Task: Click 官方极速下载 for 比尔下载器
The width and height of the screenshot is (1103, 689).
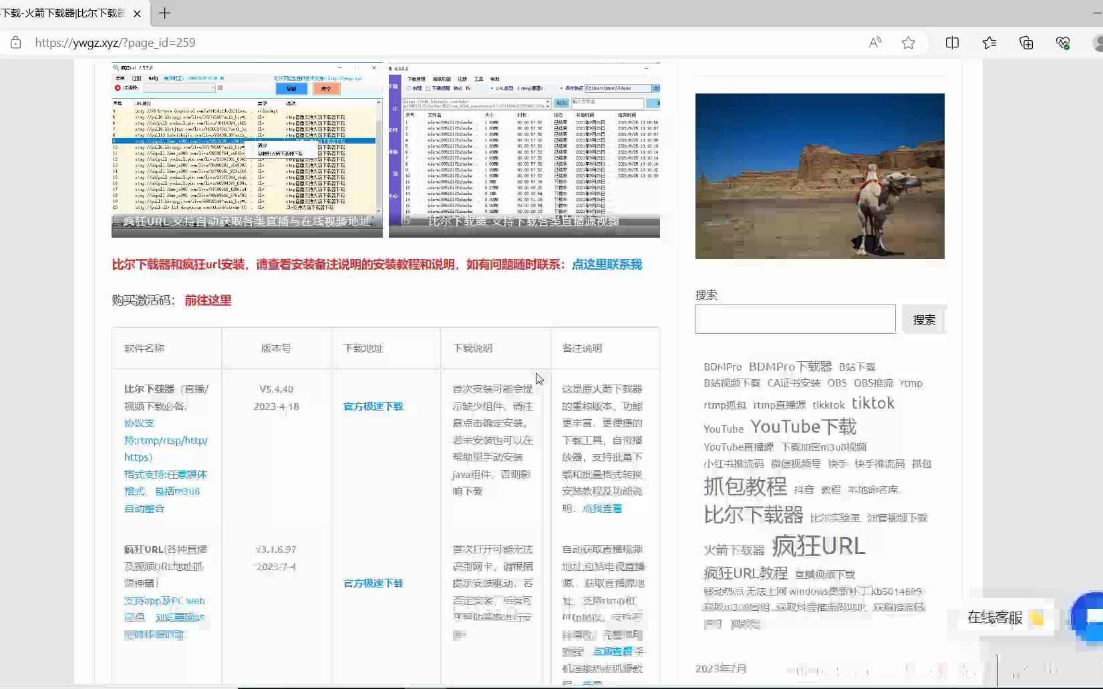Action: pyautogui.click(x=373, y=407)
